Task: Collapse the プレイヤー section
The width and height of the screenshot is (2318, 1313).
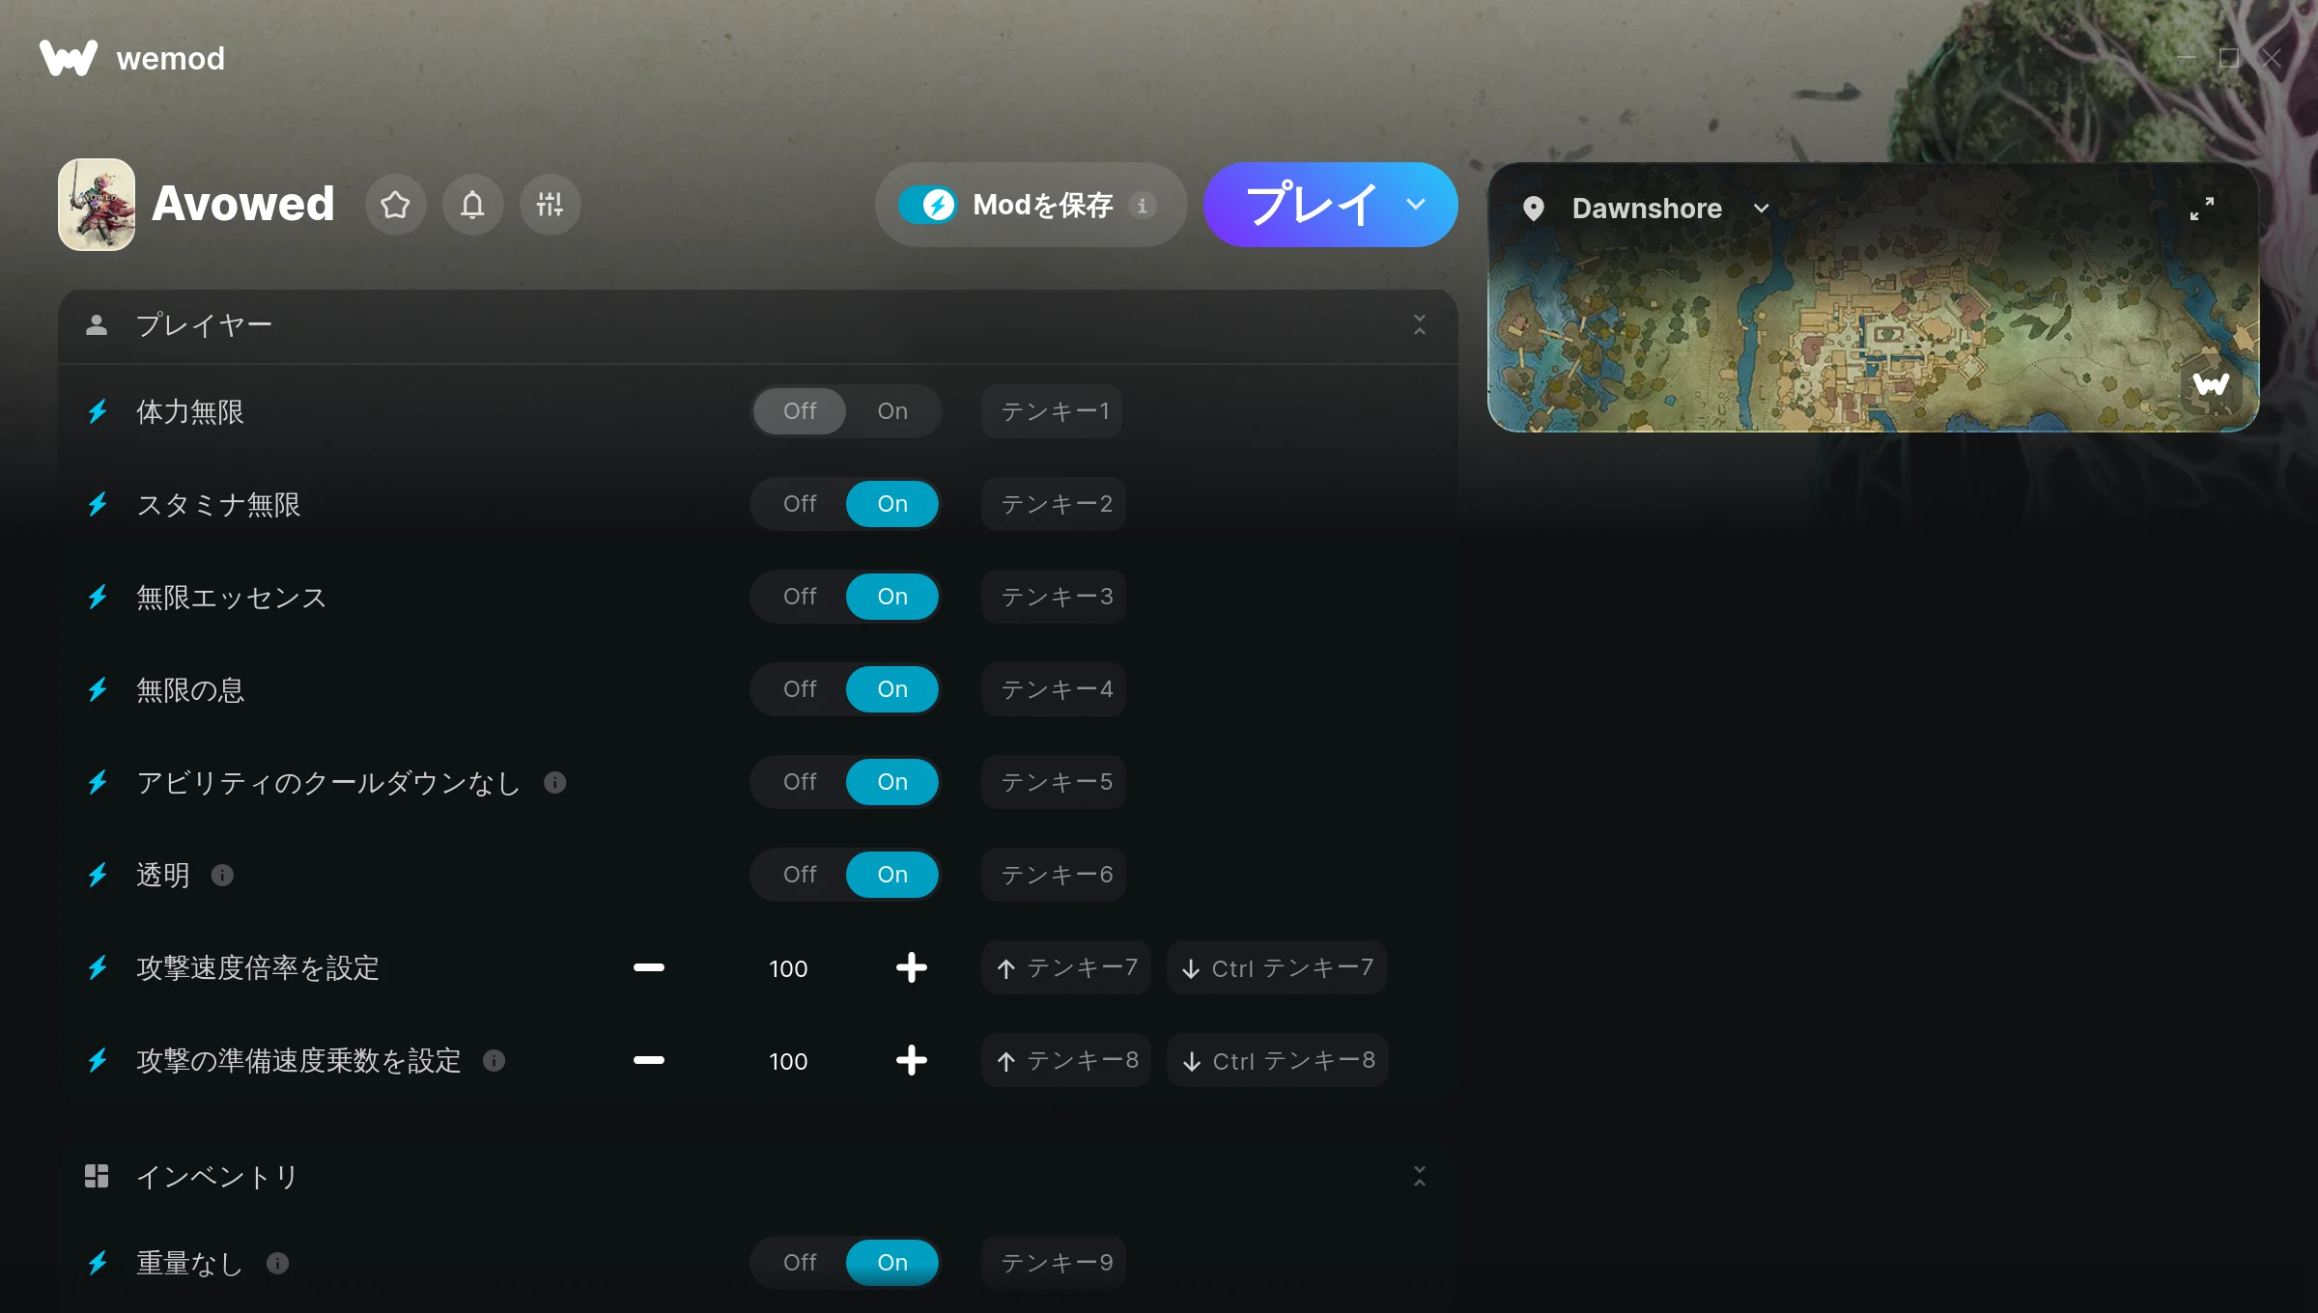Action: click(1419, 324)
